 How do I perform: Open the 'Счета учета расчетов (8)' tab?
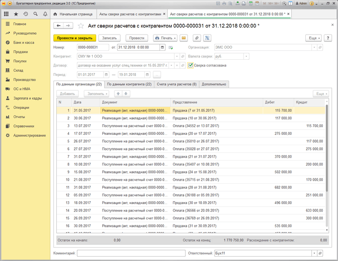pyautogui.click(x=176, y=84)
